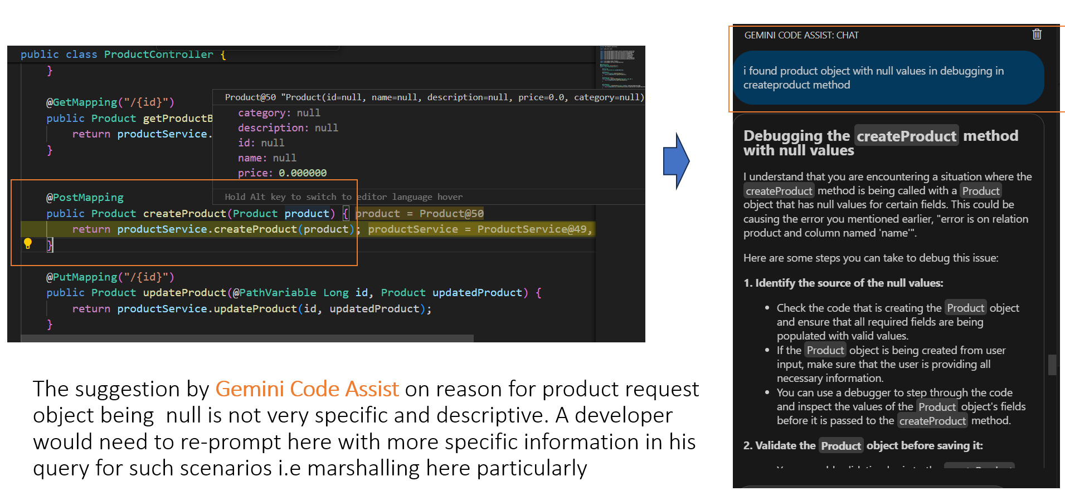Click the 'public class ProductController' line
1065x491 pixels.
coord(123,55)
